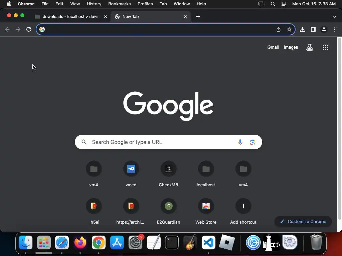
Task: Open the Bookmarks menu
Action: [x=120, y=4]
